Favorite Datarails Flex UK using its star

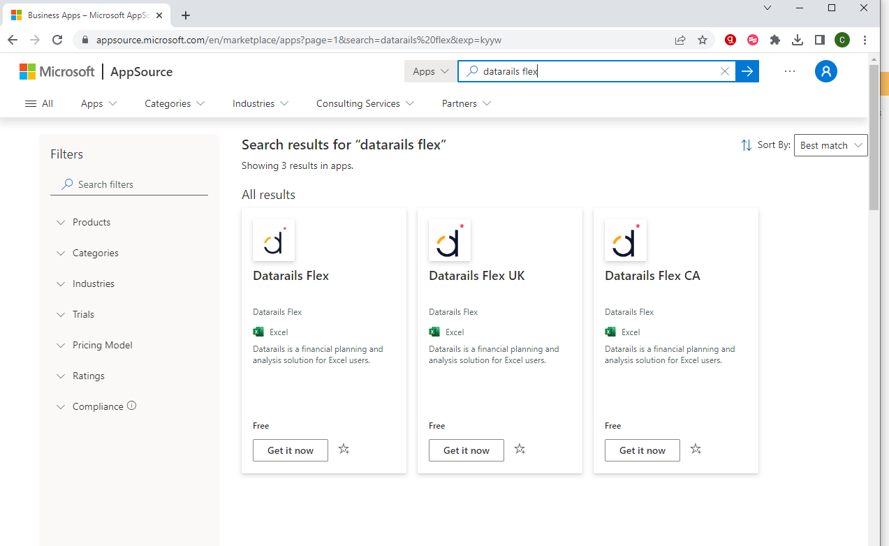[x=520, y=449]
